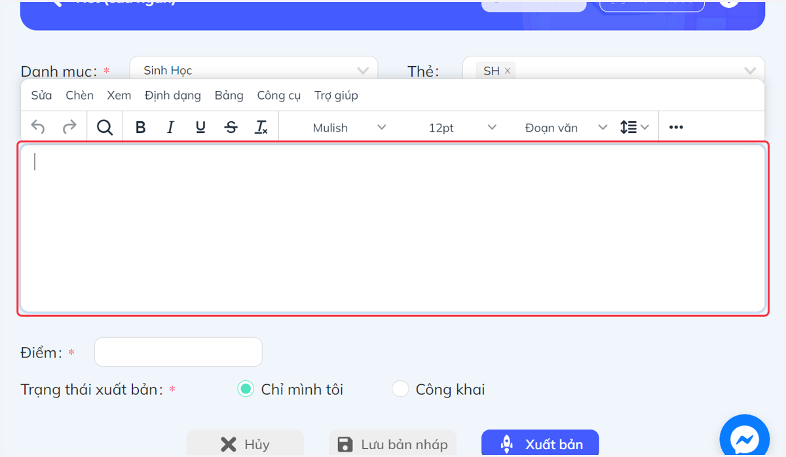Remove the SH tag with x
The height and width of the screenshot is (457, 786).
click(x=508, y=71)
